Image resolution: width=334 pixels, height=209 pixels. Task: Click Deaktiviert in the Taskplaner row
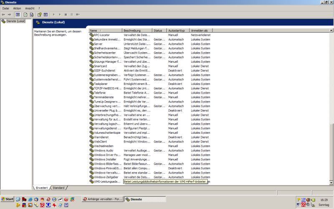tap(175, 84)
